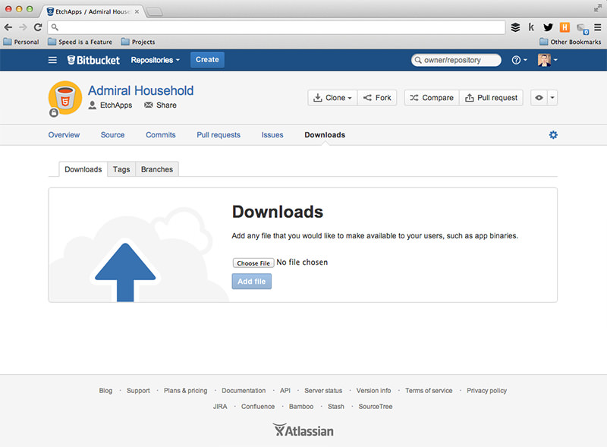Click the orange H extension icon
The width and height of the screenshot is (607, 447).
tap(565, 27)
